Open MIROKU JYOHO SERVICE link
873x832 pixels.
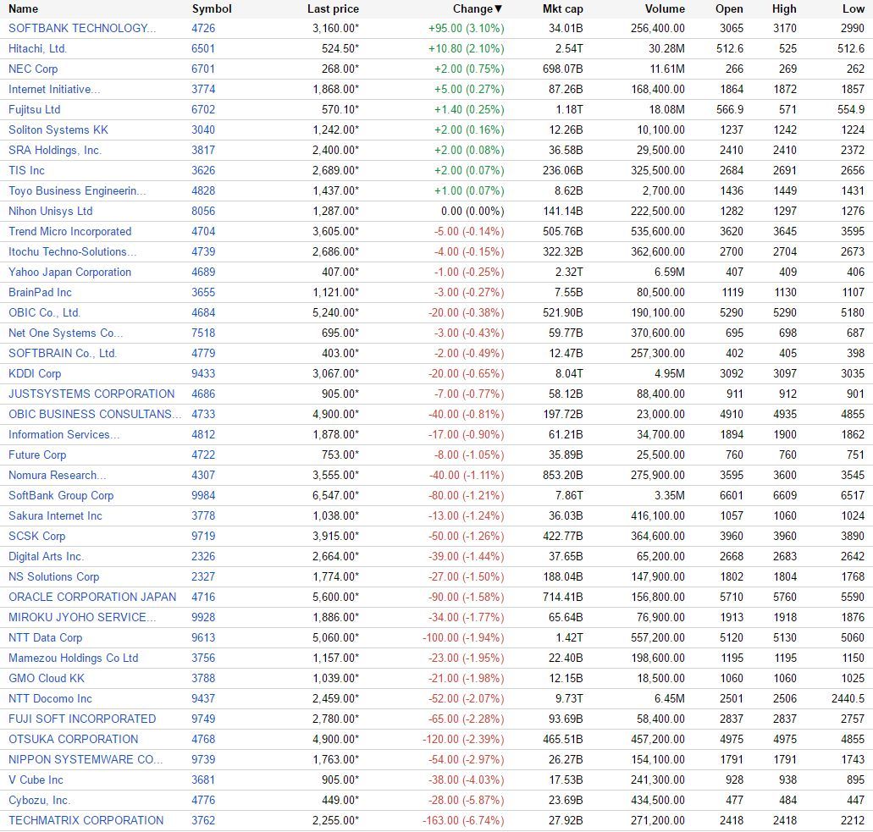click(82, 618)
